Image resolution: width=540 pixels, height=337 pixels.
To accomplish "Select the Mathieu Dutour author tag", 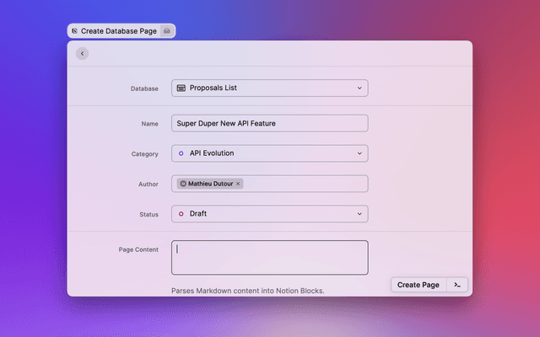I will (210, 184).
